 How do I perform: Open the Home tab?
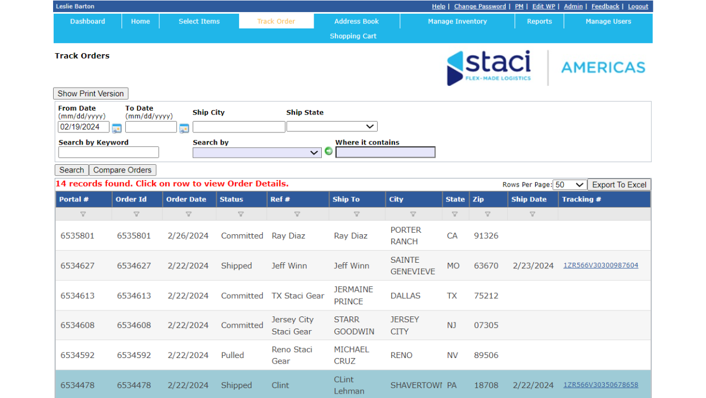141,21
